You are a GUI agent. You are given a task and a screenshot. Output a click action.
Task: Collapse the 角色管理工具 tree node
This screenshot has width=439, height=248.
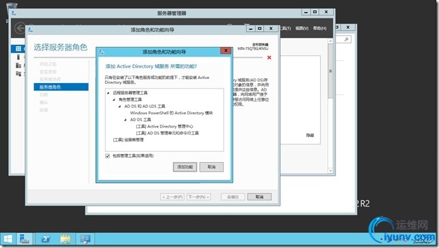click(x=114, y=99)
